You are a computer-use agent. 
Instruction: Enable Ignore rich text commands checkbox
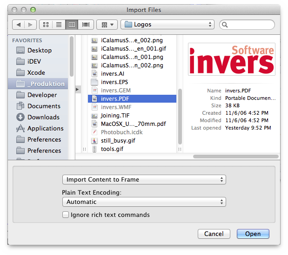click(x=66, y=215)
